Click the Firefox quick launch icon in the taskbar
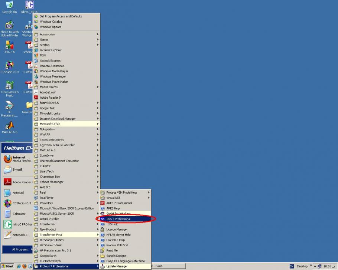This screenshot has width=338, height=270. coord(25,266)
